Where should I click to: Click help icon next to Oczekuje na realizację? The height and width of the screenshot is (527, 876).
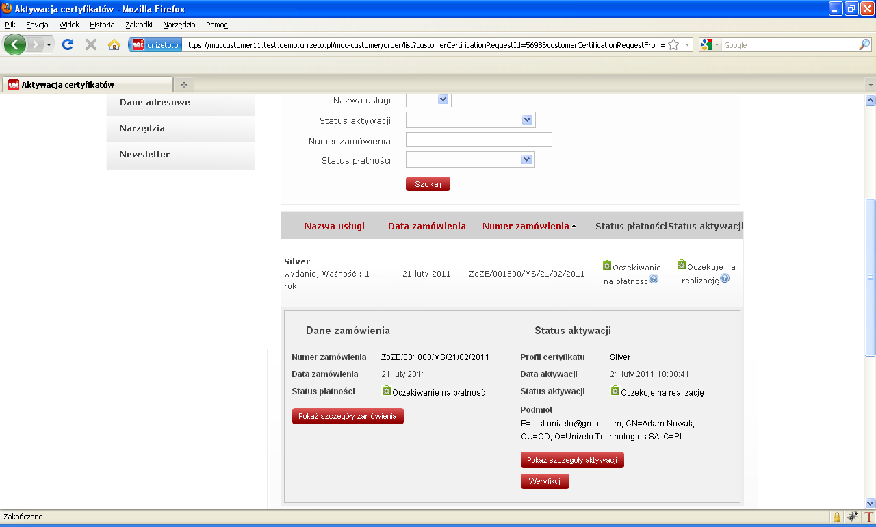[x=725, y=279]
